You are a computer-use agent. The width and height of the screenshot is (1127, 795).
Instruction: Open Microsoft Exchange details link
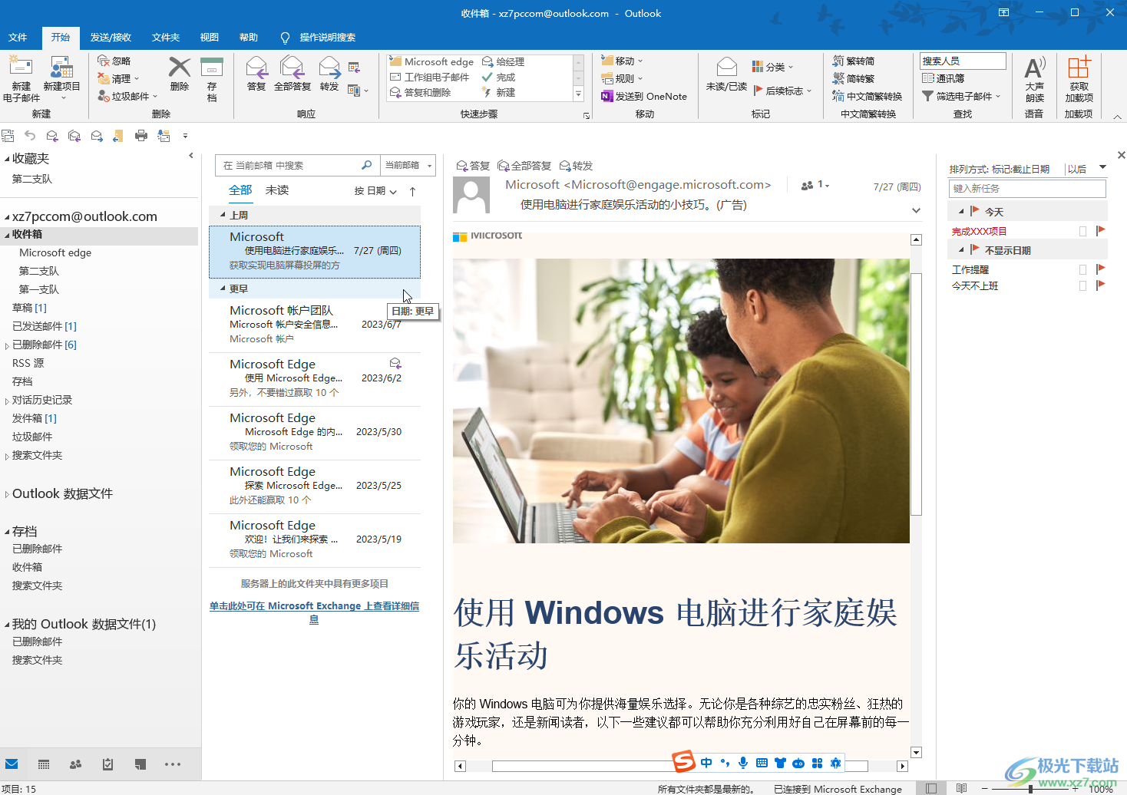pyautogui.click(x=314, y=612)
